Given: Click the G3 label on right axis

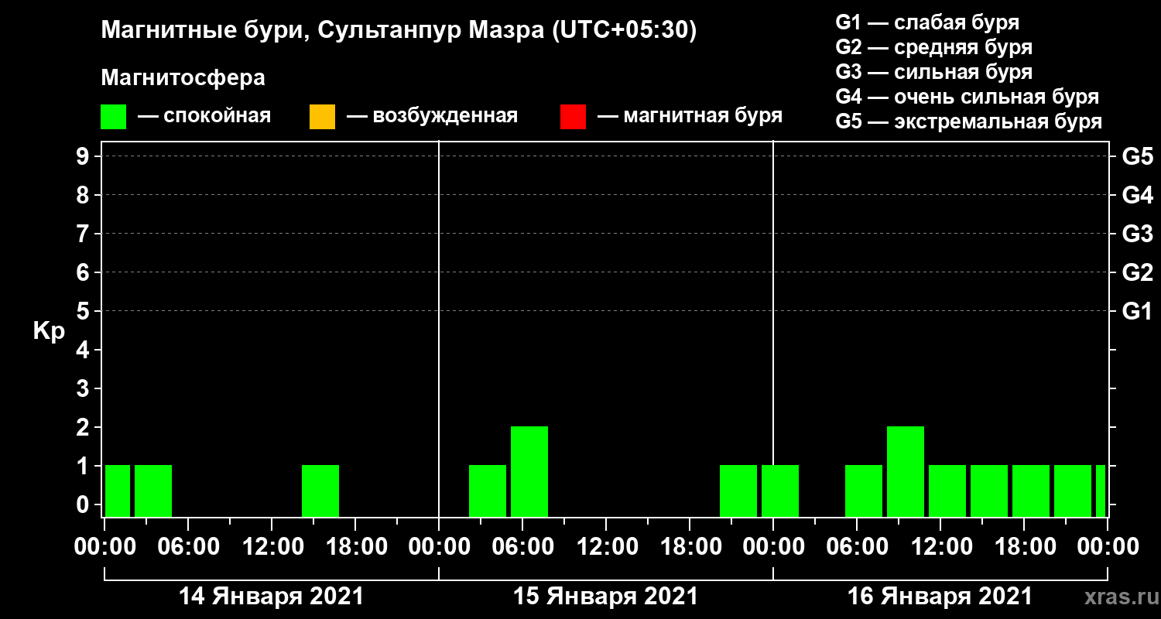Looking at the screenshot, I should (x=1137, y=234).
